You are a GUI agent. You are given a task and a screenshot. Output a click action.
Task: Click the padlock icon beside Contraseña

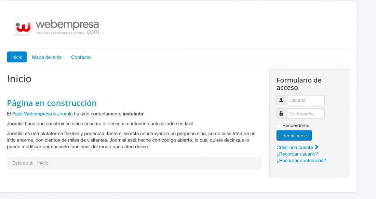pyautogui.click(x=282, y=113)
